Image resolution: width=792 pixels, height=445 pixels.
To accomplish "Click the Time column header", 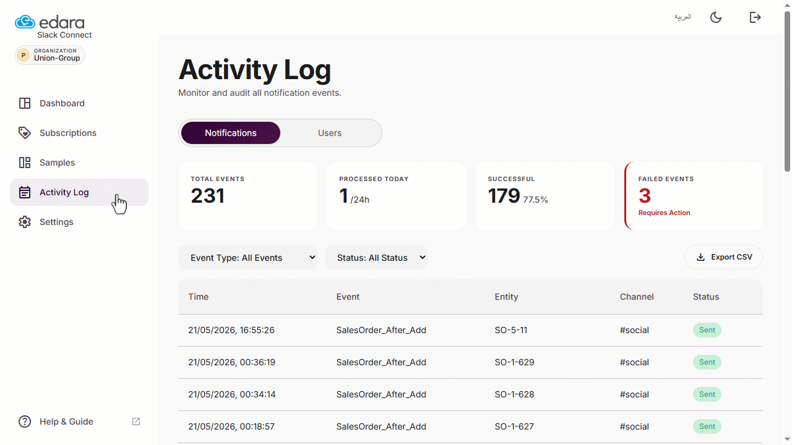I will pyautogui.click(x=199, y=297).
